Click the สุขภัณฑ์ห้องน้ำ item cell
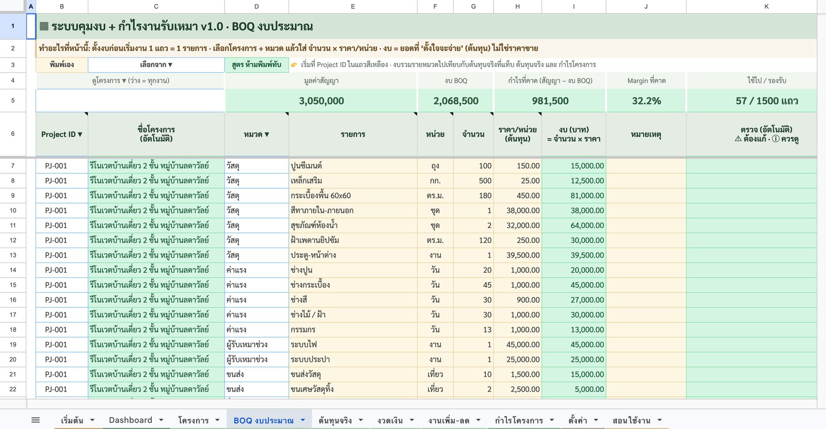826x429 pixels. pos(353,225)
